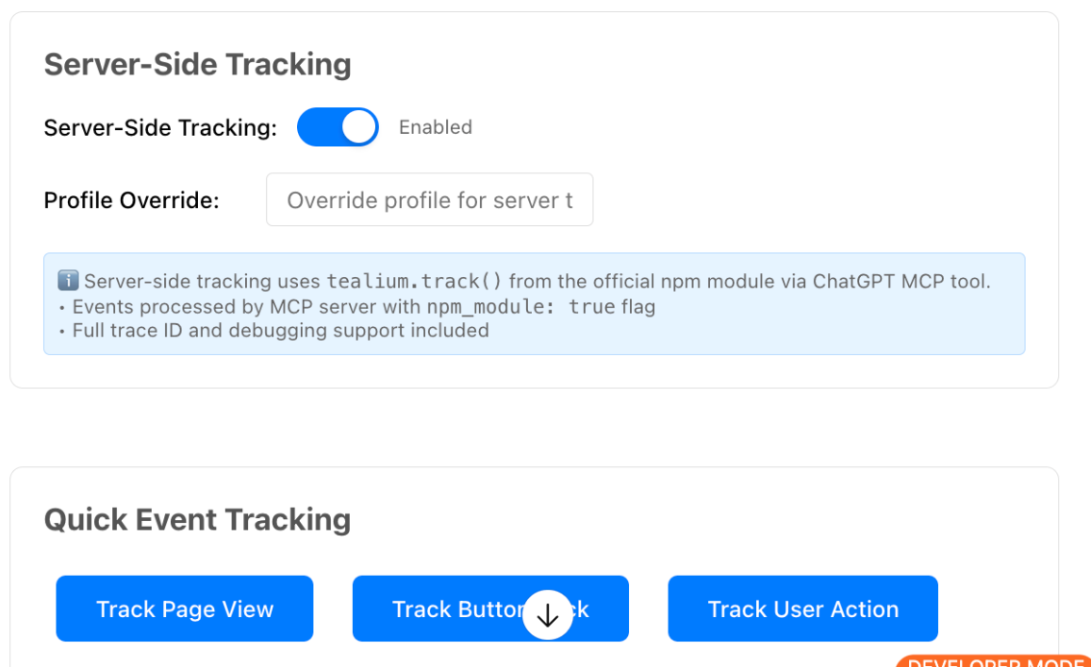This screenshot has width=1091, height=667.
Task: Toggle the Server-Side Tracking switch
Action: coord(338,127)
